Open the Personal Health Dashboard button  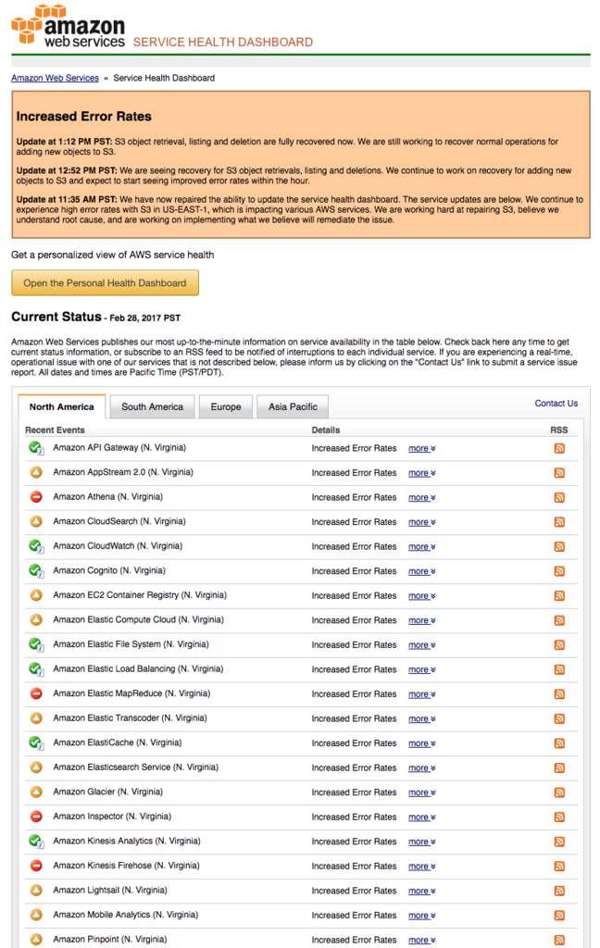click(106, 283)
